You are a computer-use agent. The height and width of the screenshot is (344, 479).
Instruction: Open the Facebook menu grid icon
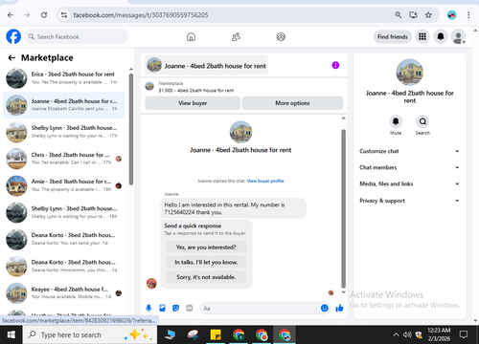pyautogui.click(x=422, y=36)
